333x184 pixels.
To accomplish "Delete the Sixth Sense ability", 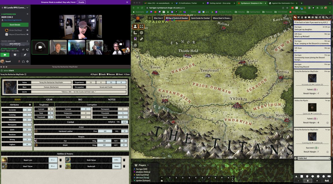I will tap(124, 160).
